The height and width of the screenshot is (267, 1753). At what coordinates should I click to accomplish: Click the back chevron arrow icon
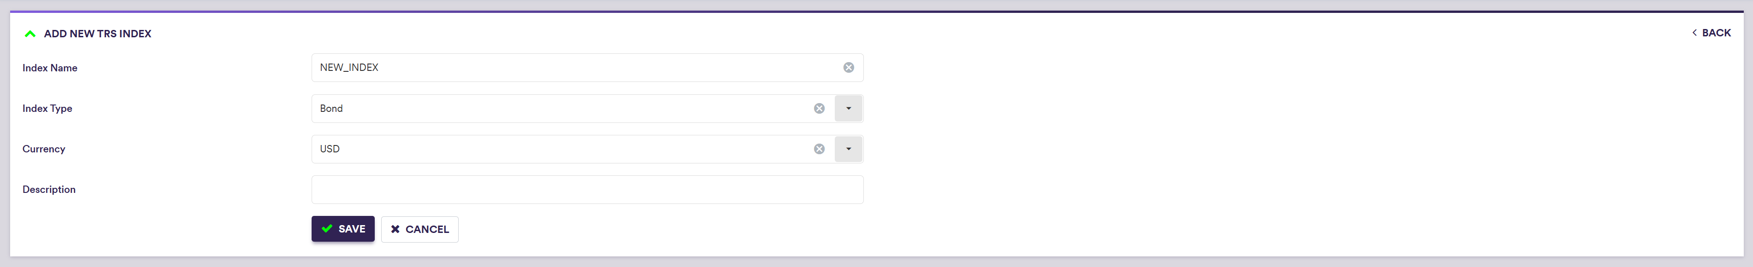[x=1694, y=33]
